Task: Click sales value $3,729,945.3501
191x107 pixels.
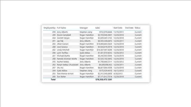Action: (x=105, y=35)
